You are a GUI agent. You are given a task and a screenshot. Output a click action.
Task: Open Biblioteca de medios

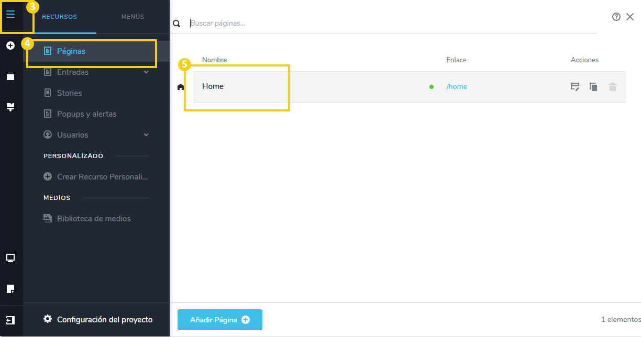point(93,219)
